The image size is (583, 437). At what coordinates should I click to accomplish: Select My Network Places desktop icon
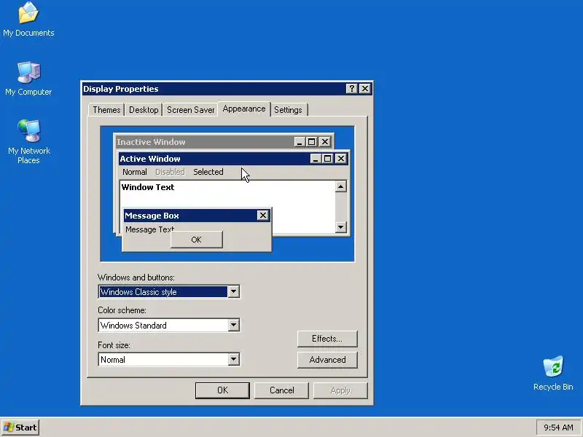pyautogui.click(x=28, y=141)
